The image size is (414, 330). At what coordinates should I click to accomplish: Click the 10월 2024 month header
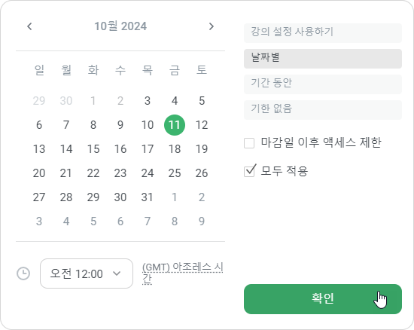click(120, 26)
